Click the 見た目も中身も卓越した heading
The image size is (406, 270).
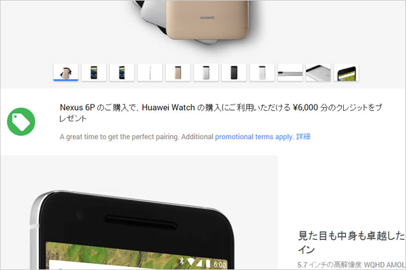coord(351,236)
